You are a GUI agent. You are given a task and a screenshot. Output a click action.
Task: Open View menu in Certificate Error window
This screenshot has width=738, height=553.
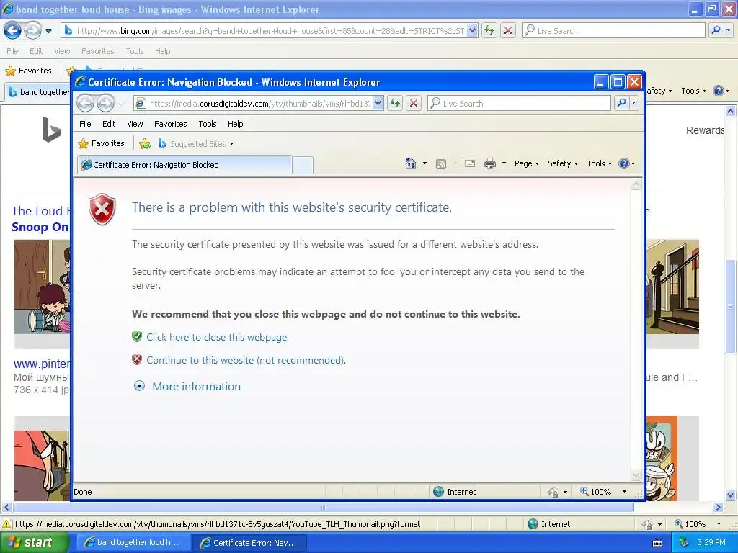coord(135,124)
